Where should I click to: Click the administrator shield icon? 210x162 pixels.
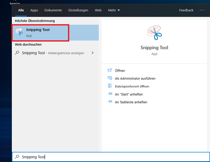[x=110, y=78]
